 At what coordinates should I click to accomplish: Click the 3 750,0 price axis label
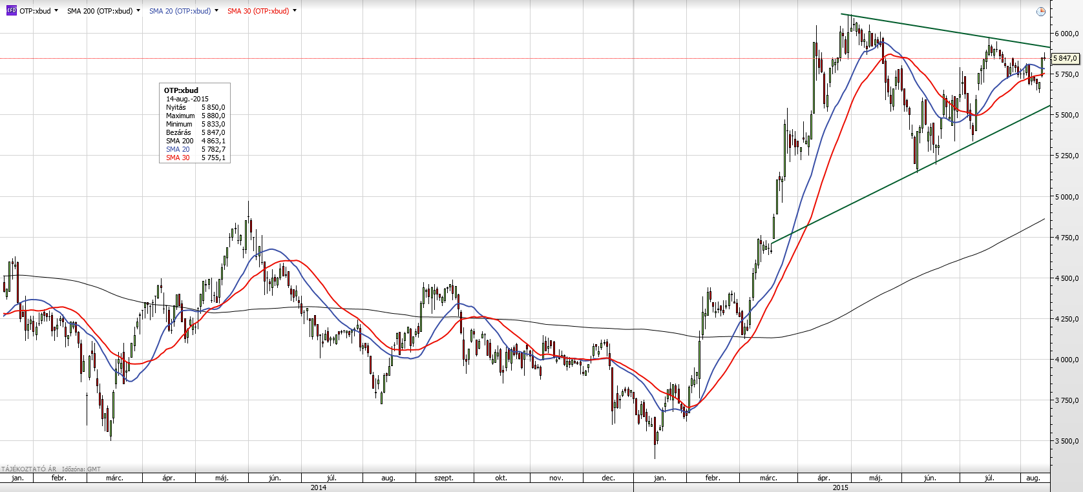(1067, 400)
